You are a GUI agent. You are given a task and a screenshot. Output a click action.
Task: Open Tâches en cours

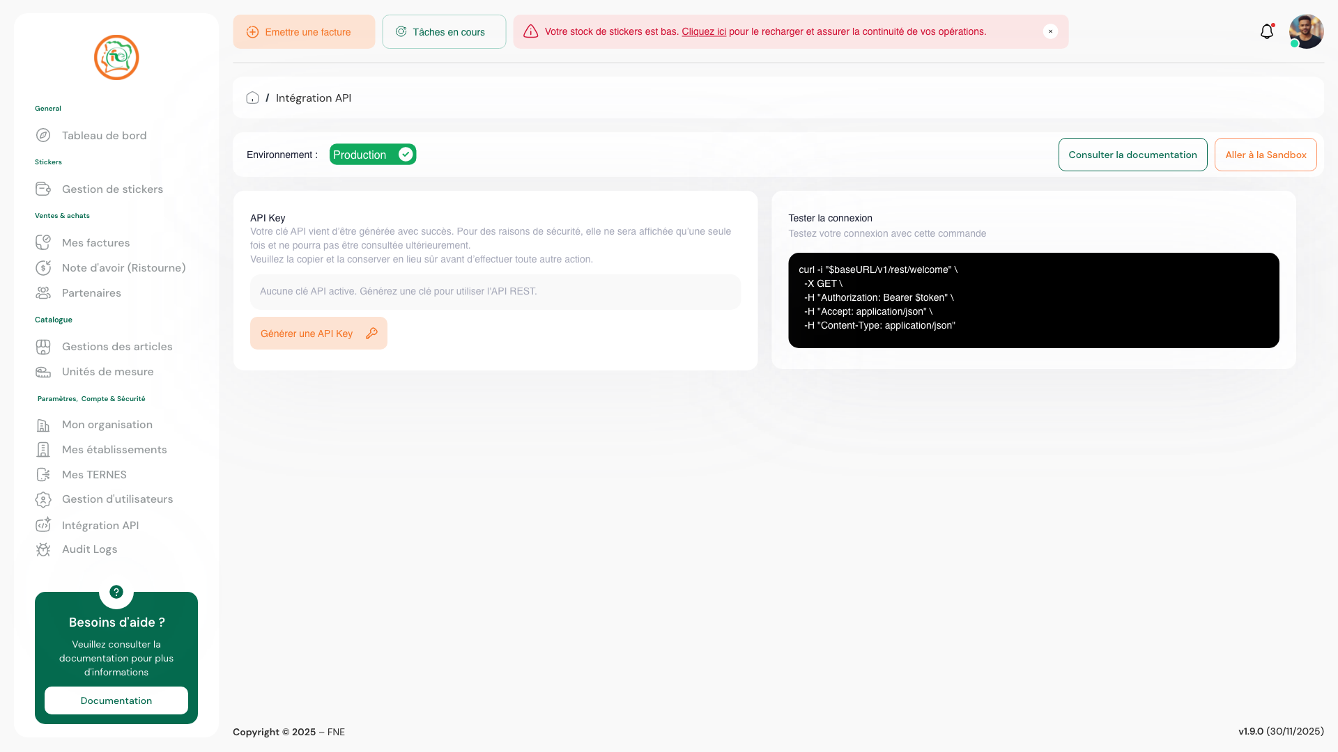(x=444, y=31)
